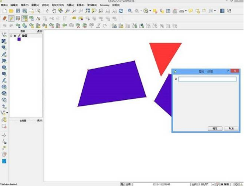Toggle the render checkbox in the status bar
This screenshot has width=245, height=186.
pyautogui.click(x=222, y=184)
